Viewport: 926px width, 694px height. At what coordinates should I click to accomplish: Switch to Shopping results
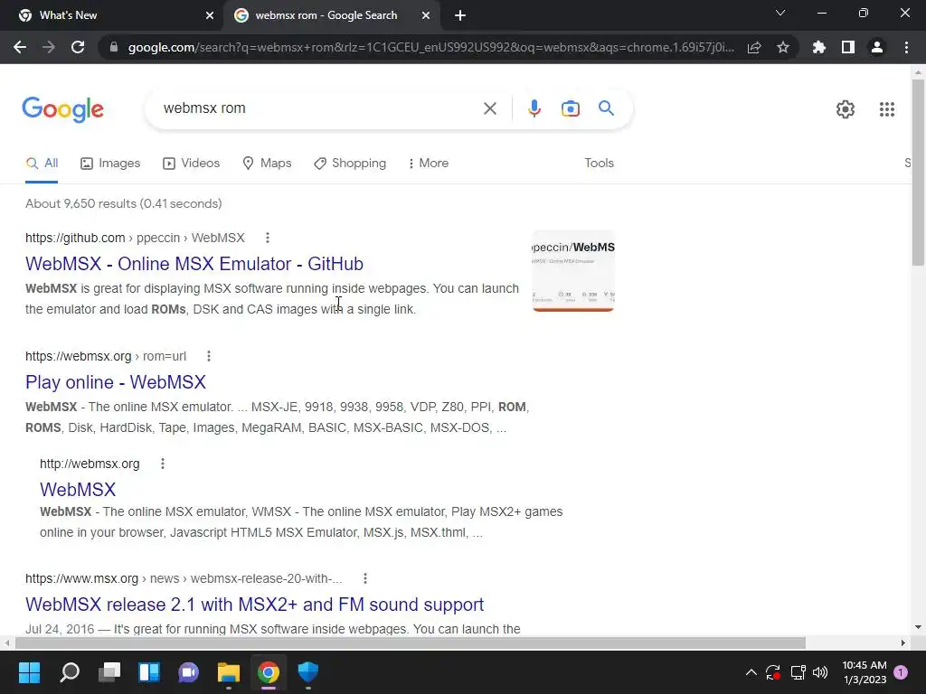(350, 164)
